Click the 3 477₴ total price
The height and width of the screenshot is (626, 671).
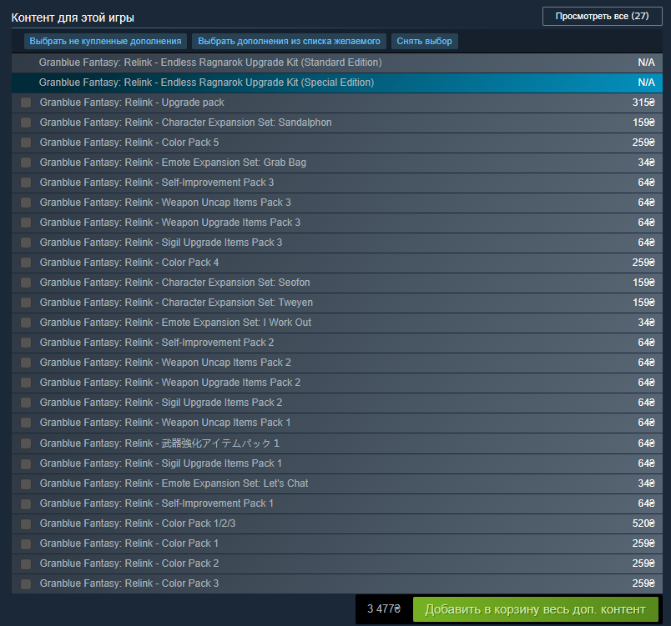click(x=384, y=608)
